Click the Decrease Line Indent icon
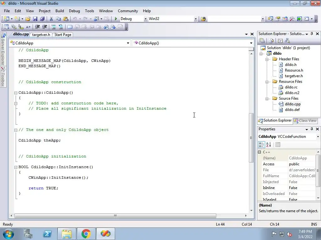 point(37,27)
